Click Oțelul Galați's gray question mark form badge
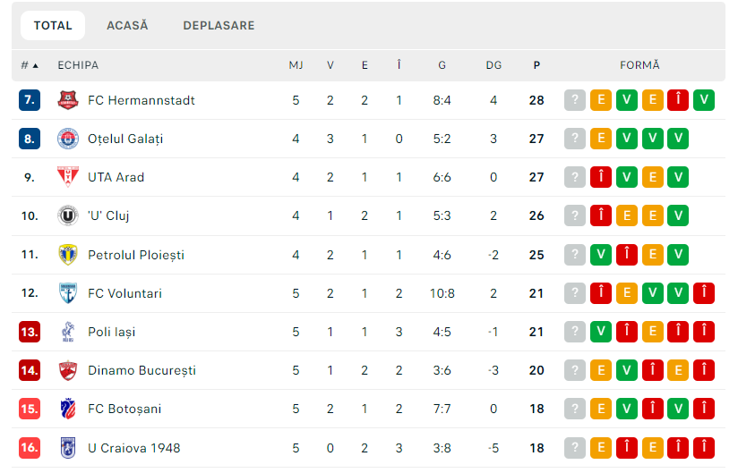 [575, 139]
